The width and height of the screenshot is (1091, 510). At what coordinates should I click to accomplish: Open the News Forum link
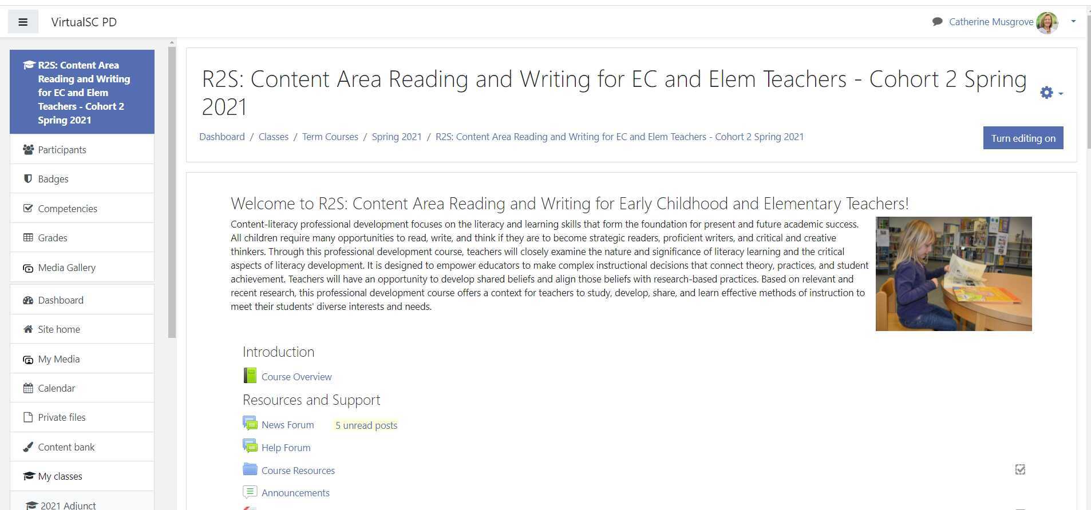point(287,425)
